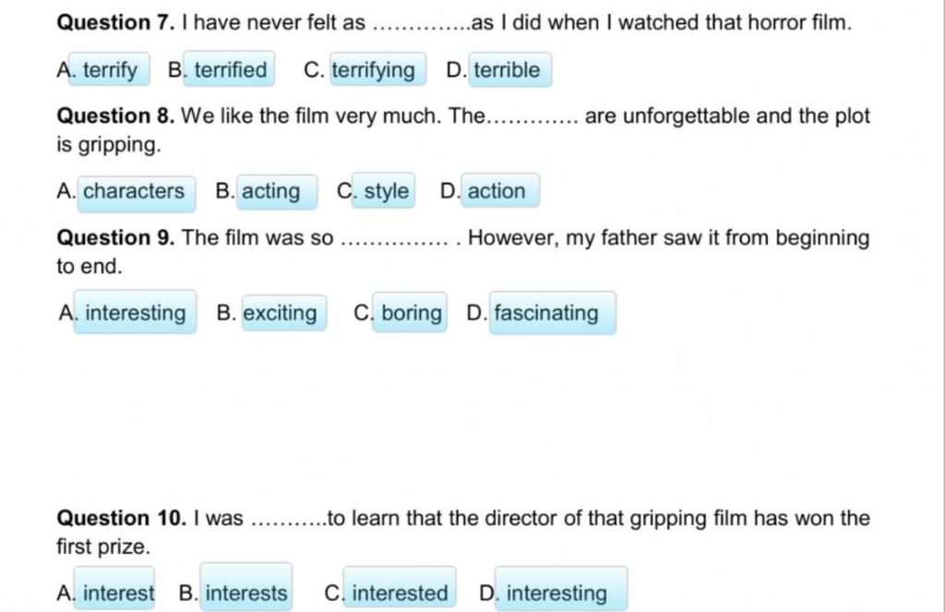The image size is (945, 612).
Task: Pick the 'boring' answer option
Action: pos(410,312)
